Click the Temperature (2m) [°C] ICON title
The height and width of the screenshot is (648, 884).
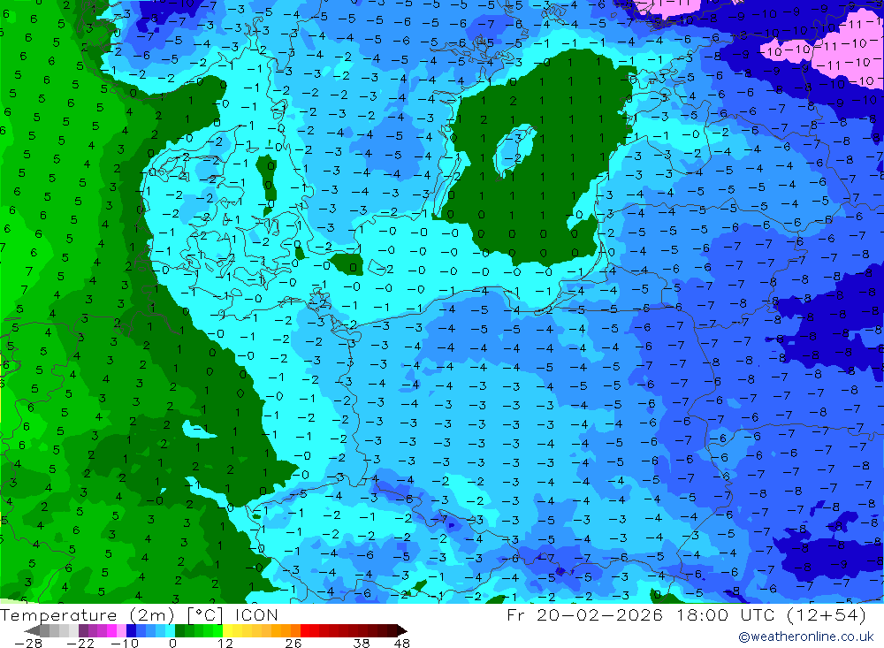(140, 614)
